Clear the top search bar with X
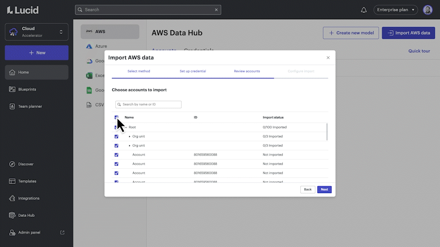Screen dimensions: 440x247 click(x=216, y=10)
